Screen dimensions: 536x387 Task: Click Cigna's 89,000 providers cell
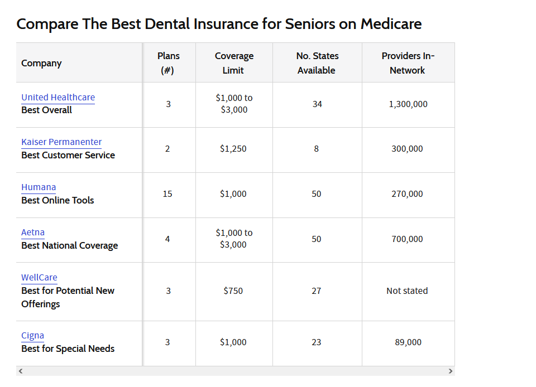(408, 342)
